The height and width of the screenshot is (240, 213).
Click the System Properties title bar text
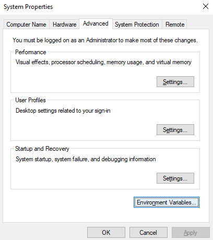pos(28,7)
